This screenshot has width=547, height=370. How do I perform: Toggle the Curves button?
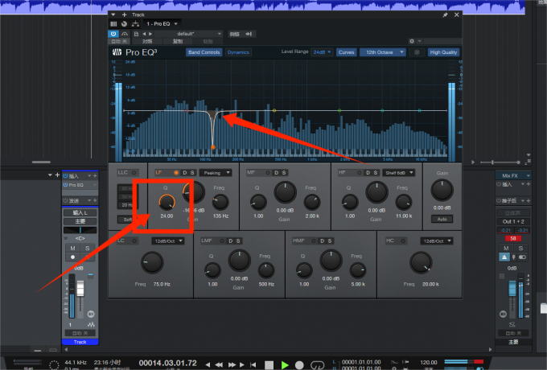click(x=347, y=52)
